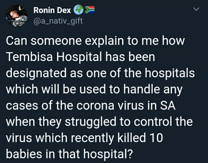The image size is (208, 163).
Task: Click the words "Tembisa Hospital" in the tweet
Action: coord(54,57)
